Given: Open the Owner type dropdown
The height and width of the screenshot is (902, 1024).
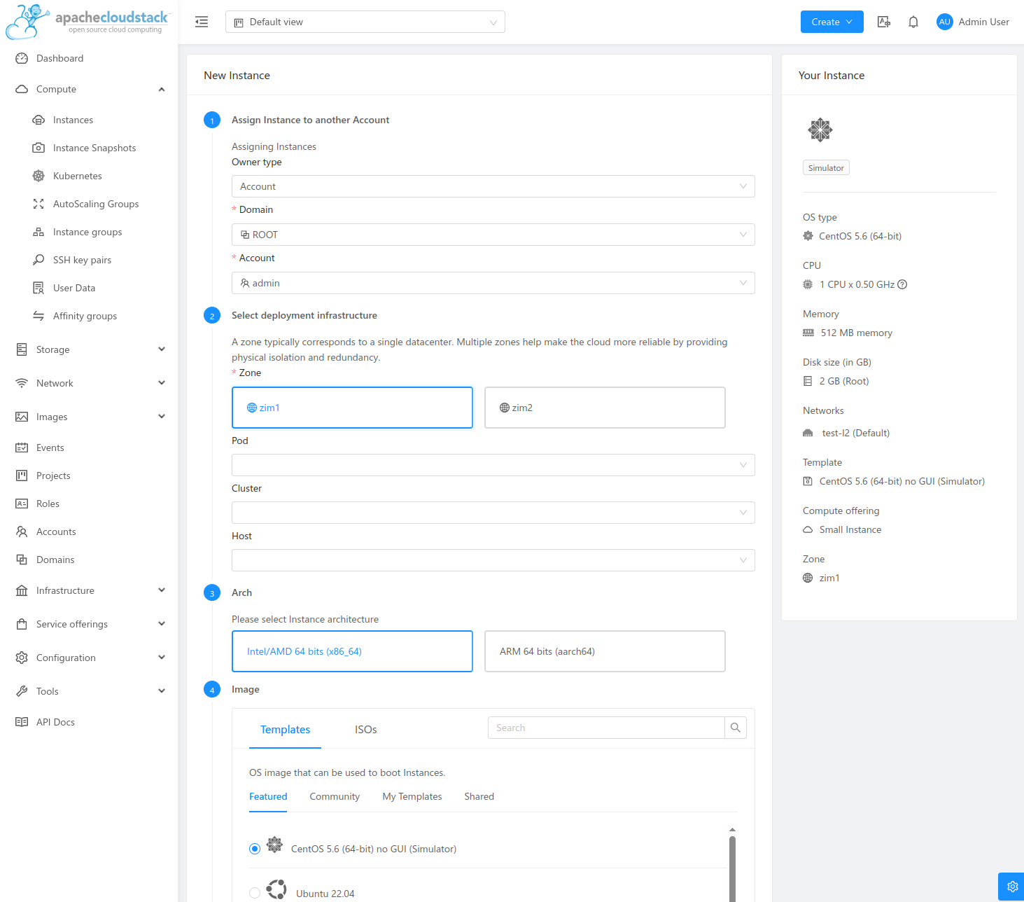Looking at the screenshot, I should pos(493,186).
